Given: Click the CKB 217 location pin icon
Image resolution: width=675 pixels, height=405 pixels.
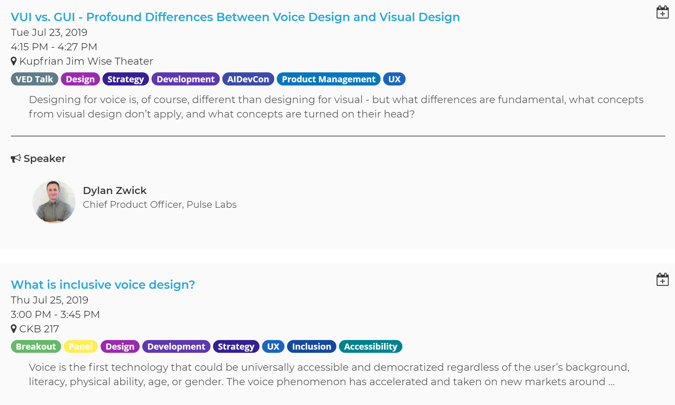Looking at the screenshot, I should point(14,329).
